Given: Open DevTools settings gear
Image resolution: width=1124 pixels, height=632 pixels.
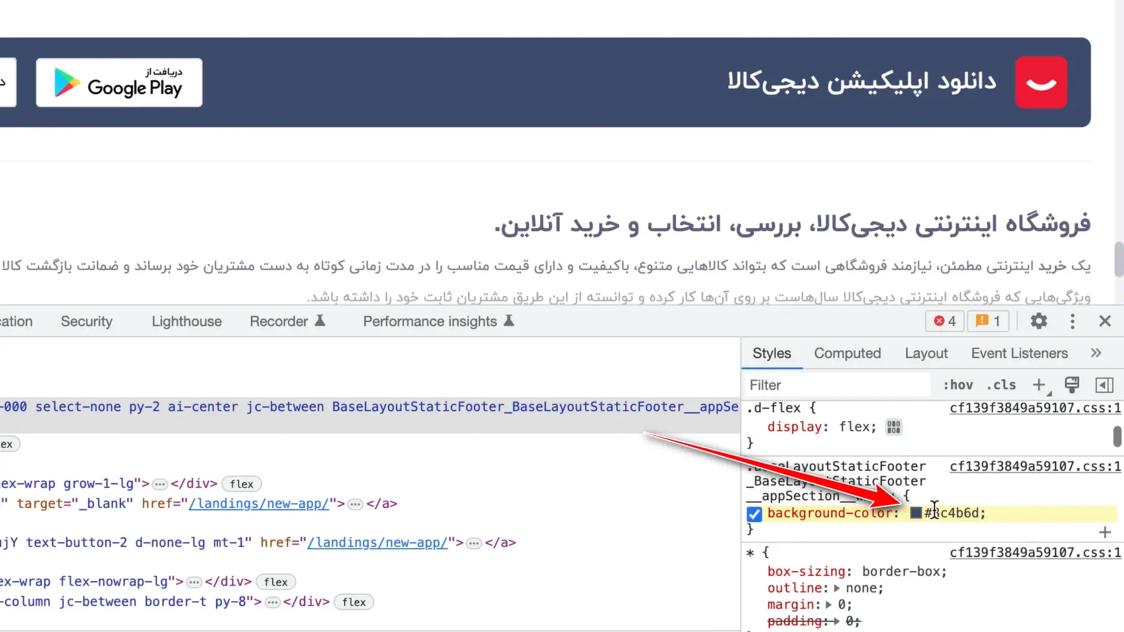Looking at the screenshot, I should click(x=1039, y=321).
